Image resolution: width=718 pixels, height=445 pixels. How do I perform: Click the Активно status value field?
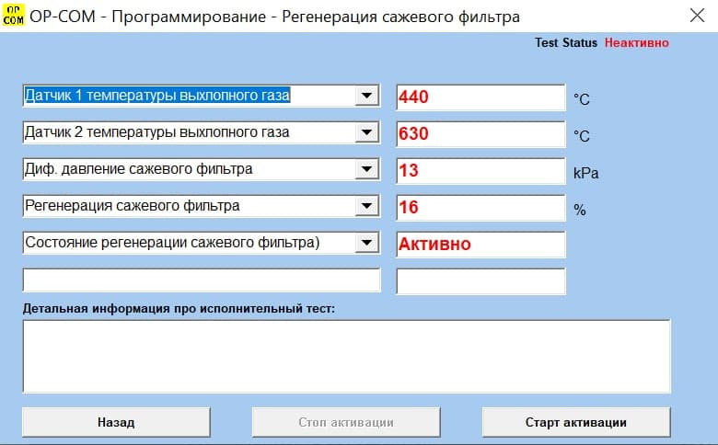coord(481,245)
